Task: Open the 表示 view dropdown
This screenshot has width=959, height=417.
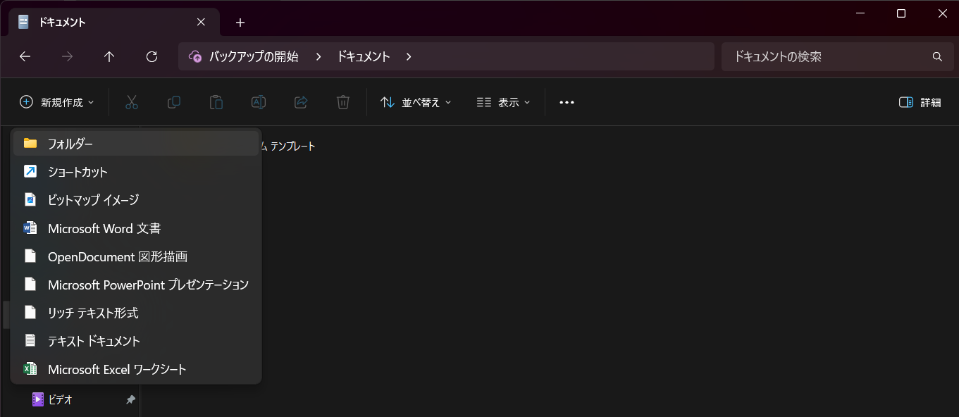Action: pyautogui.click(x=503, y=102)
